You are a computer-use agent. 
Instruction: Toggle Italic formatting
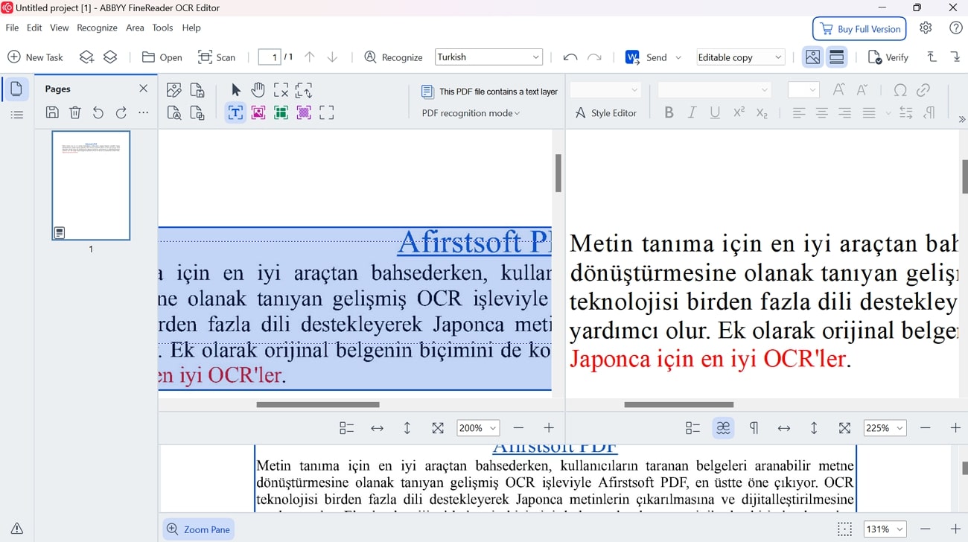pos(692,112)
